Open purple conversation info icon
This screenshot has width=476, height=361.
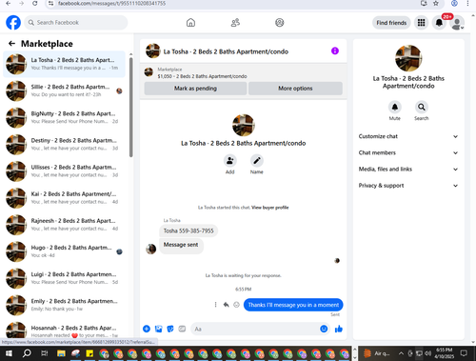(x=335, y=50)
